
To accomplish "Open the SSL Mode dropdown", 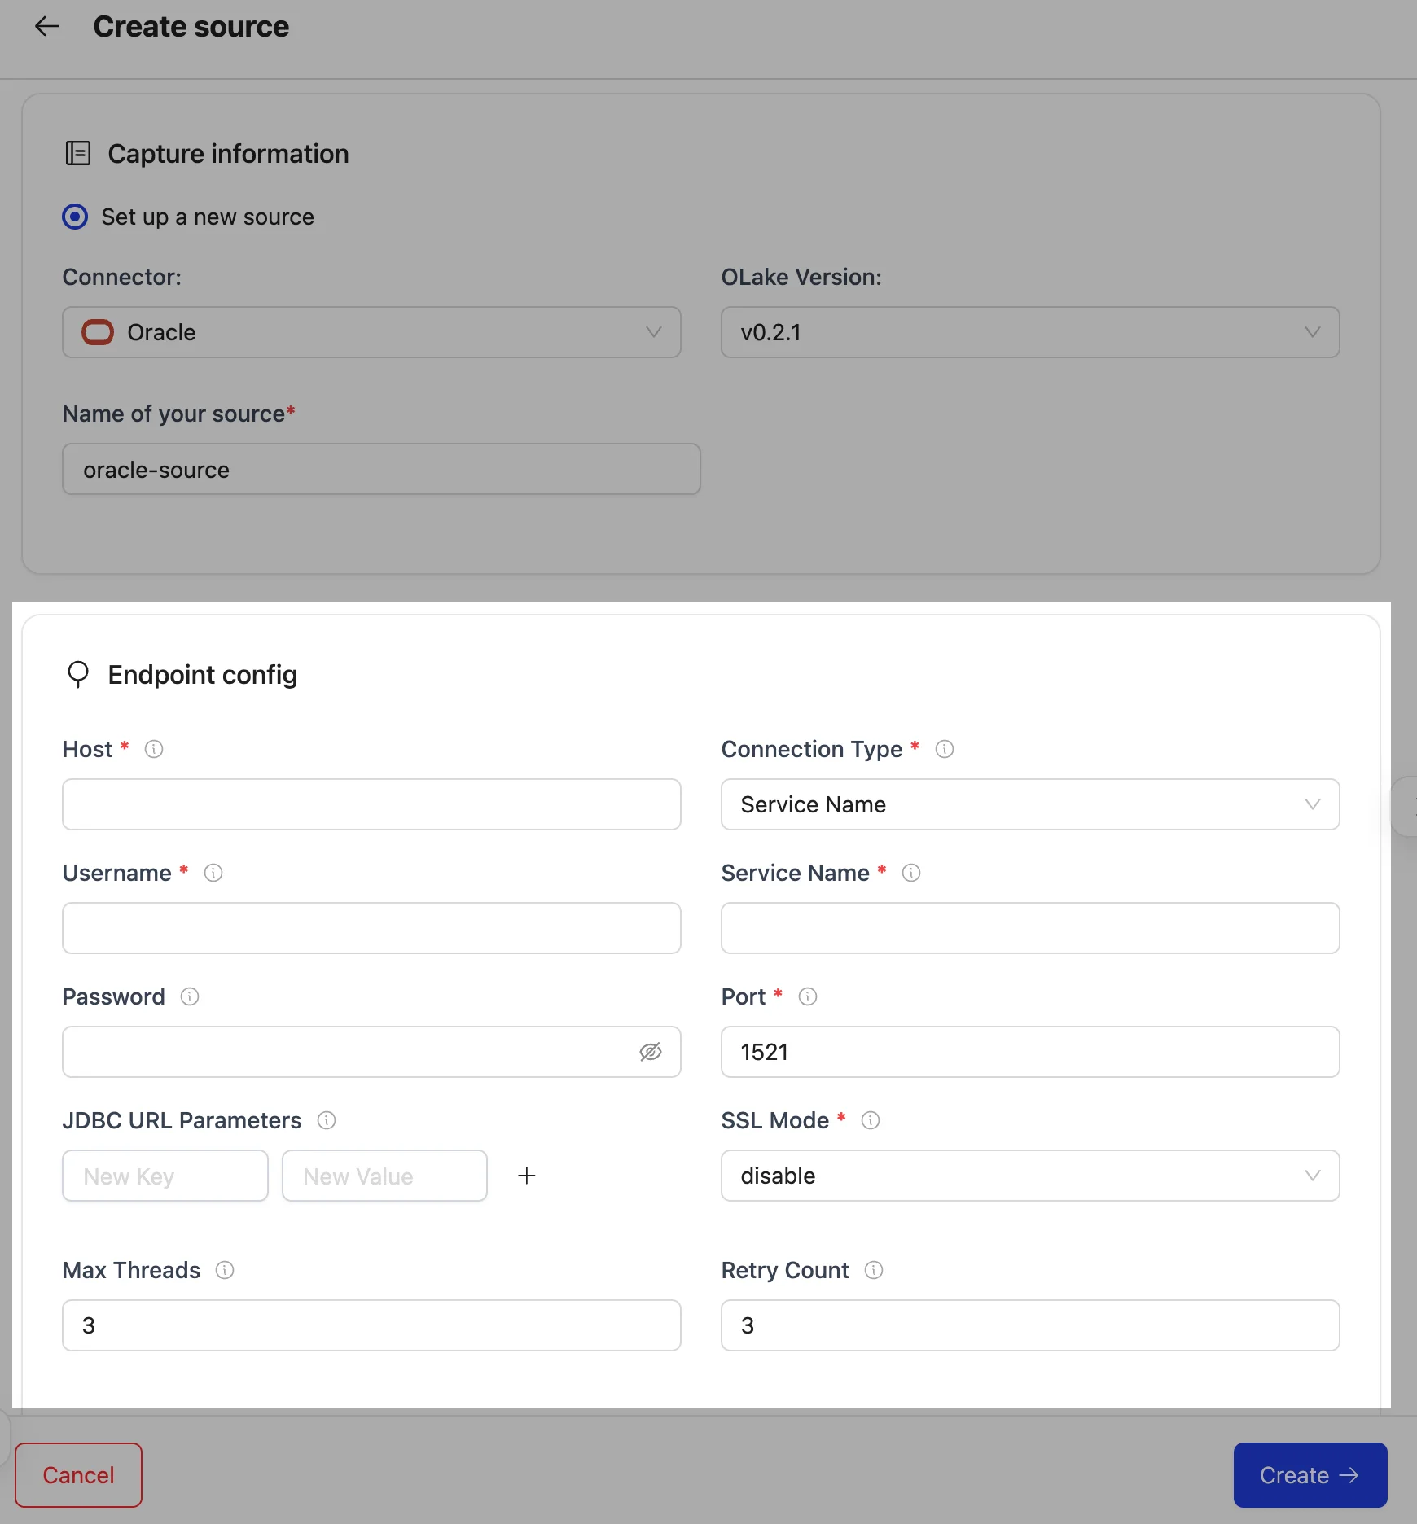I will tap(1029, 1176).
